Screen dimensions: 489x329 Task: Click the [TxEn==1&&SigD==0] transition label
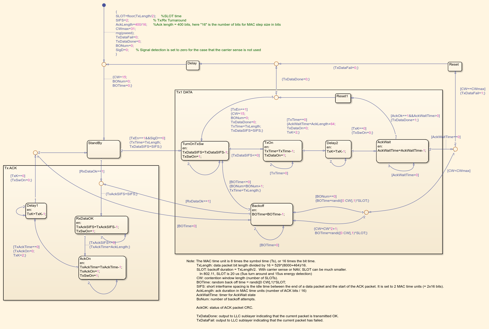pyautogui.click(x=147, y=138)
